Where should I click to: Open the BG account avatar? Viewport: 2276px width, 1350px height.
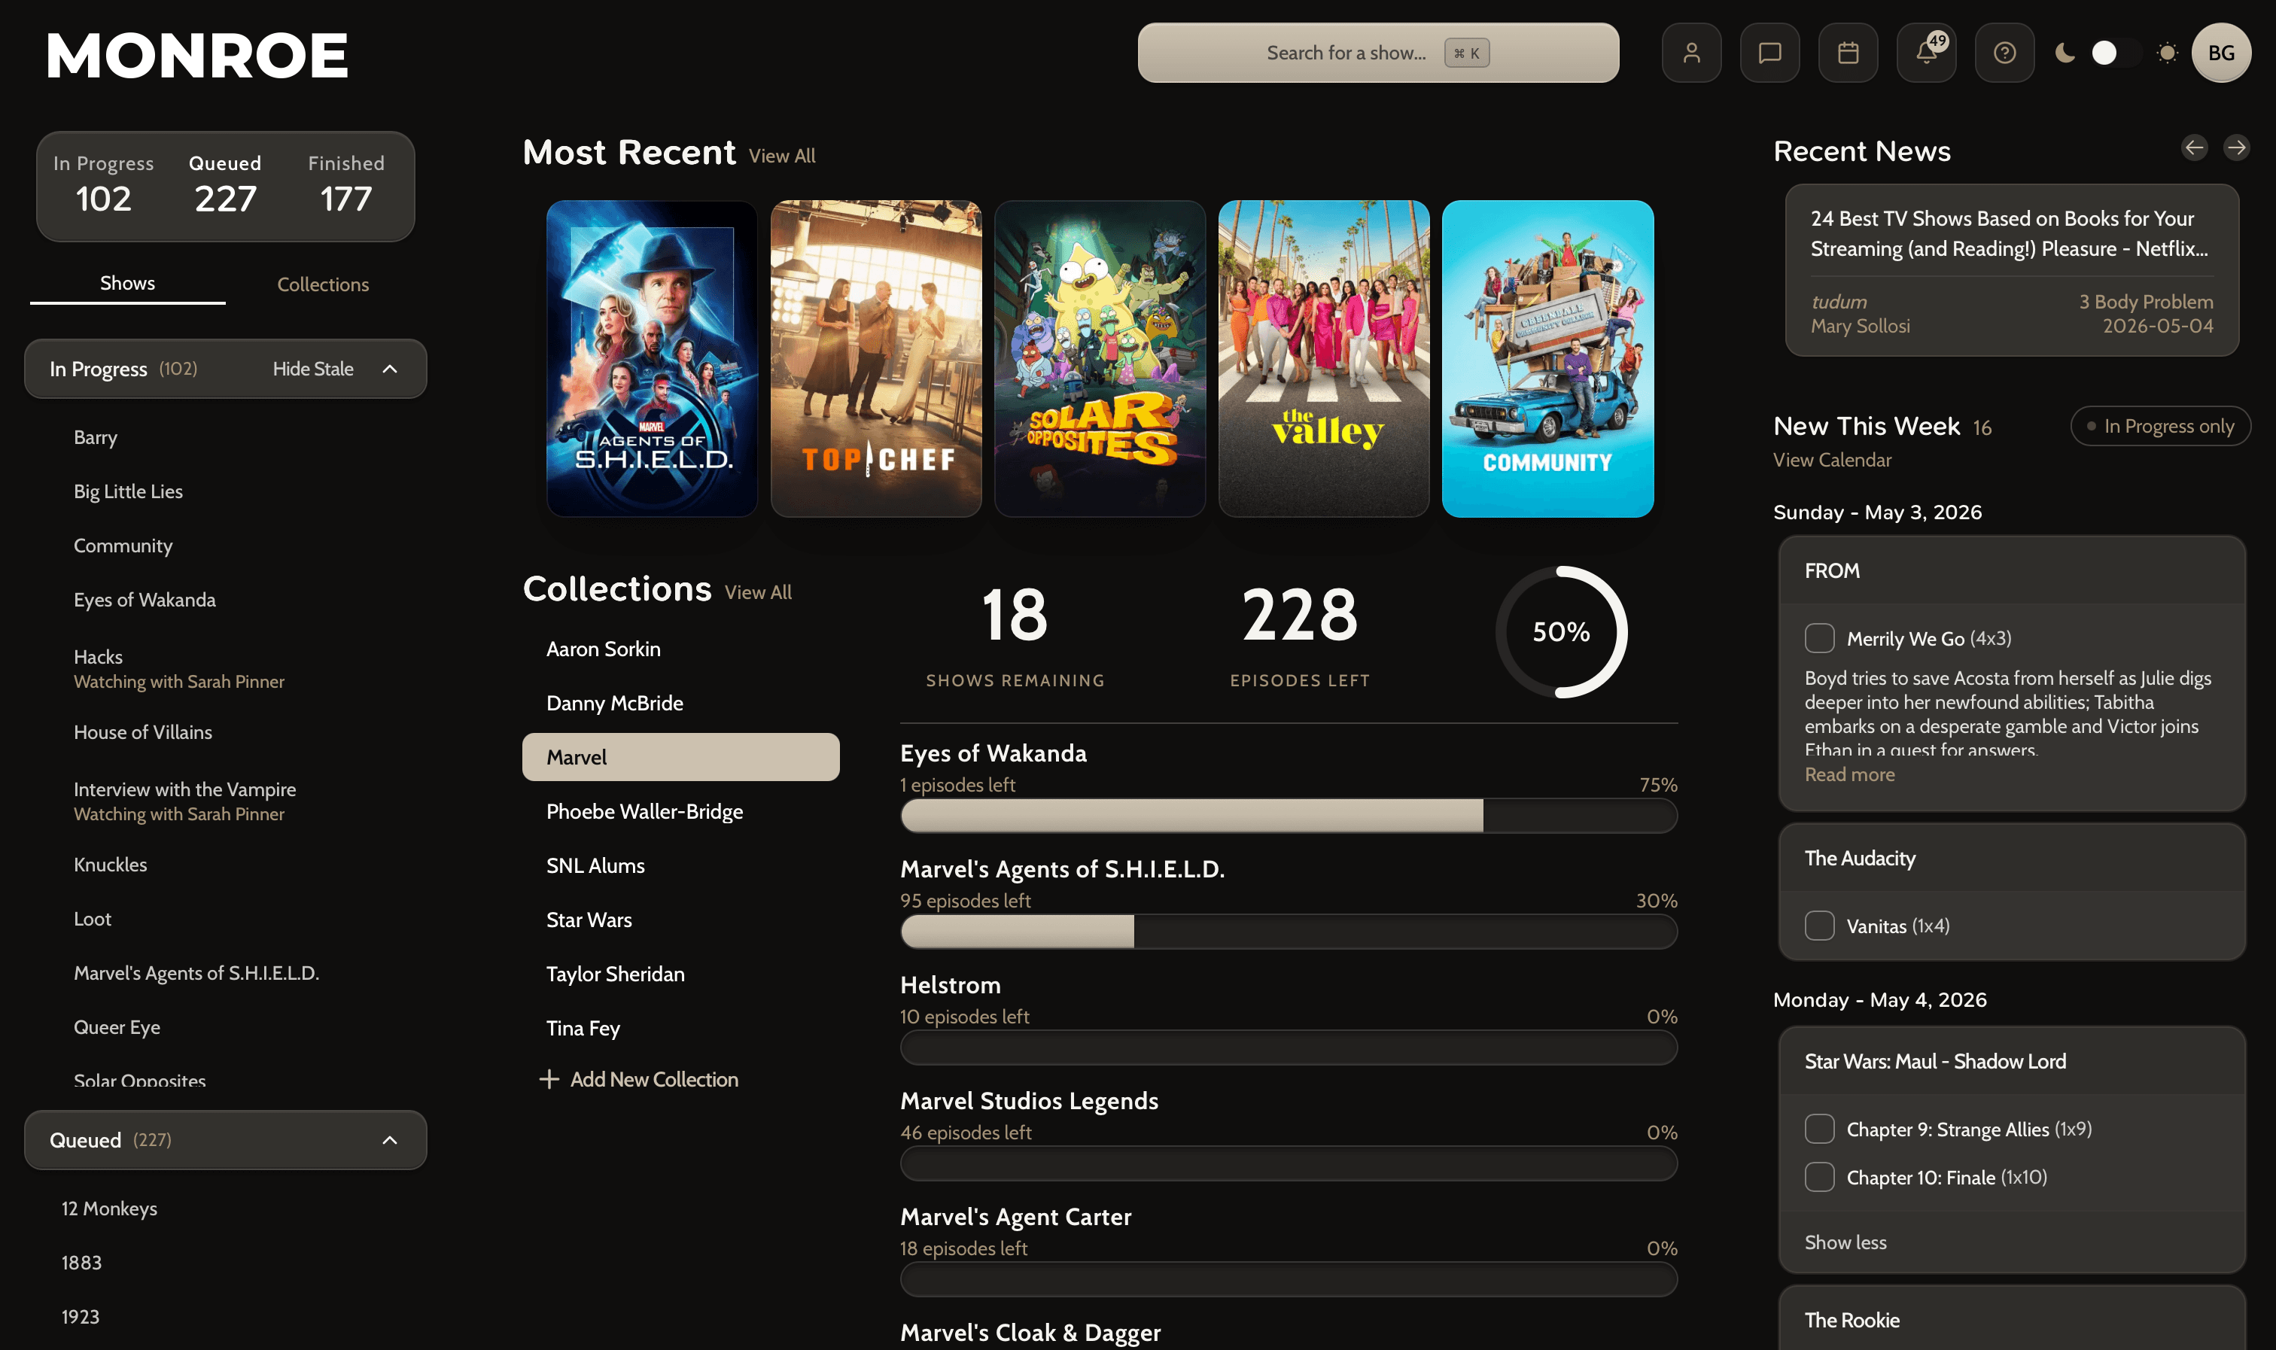(2220, 53)
